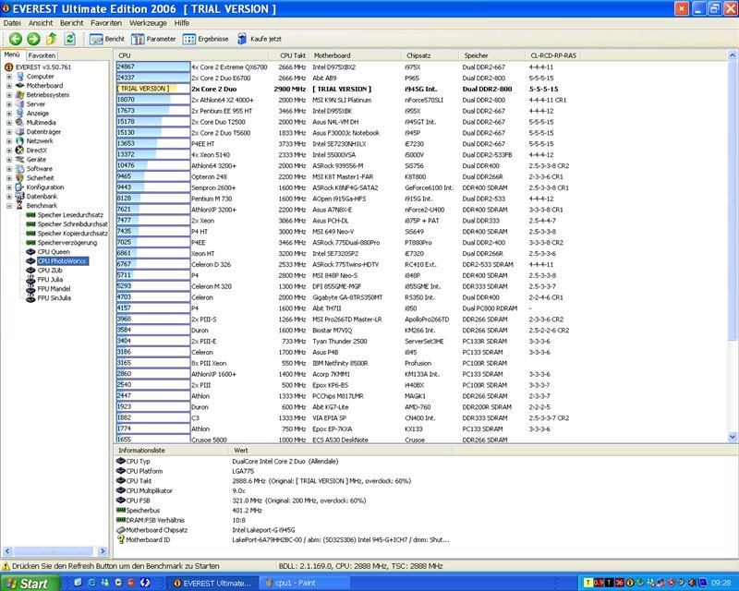Open the Bericht menu
The image size is (739, 591).
pos(72,23)
